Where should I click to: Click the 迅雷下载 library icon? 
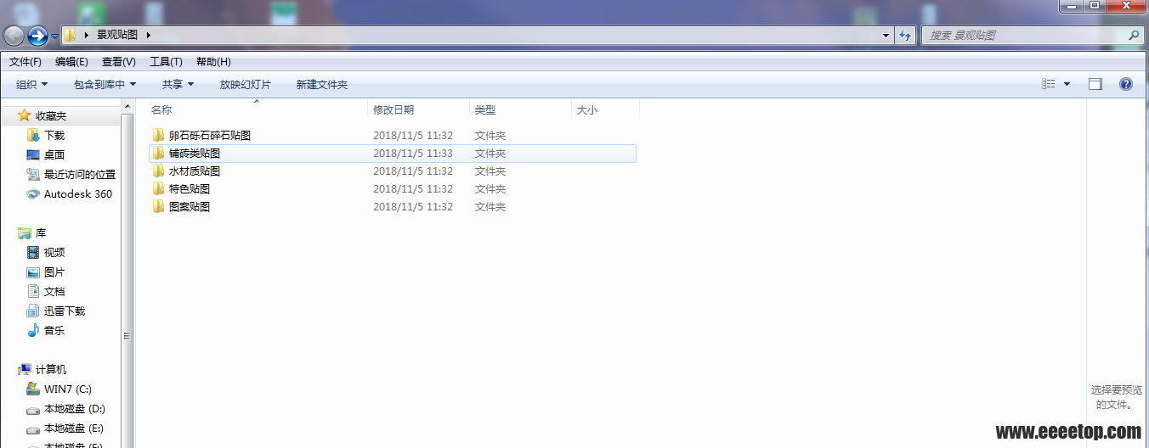tap(33, 311)
